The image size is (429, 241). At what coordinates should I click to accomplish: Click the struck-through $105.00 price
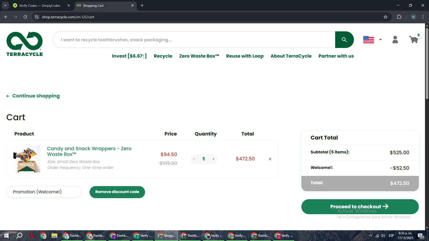(168, 163)
